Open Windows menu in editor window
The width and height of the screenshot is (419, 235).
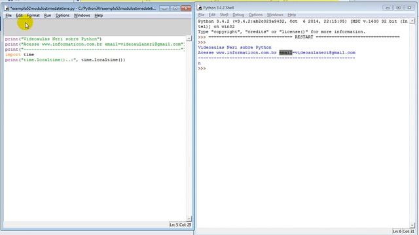(82, 16)
